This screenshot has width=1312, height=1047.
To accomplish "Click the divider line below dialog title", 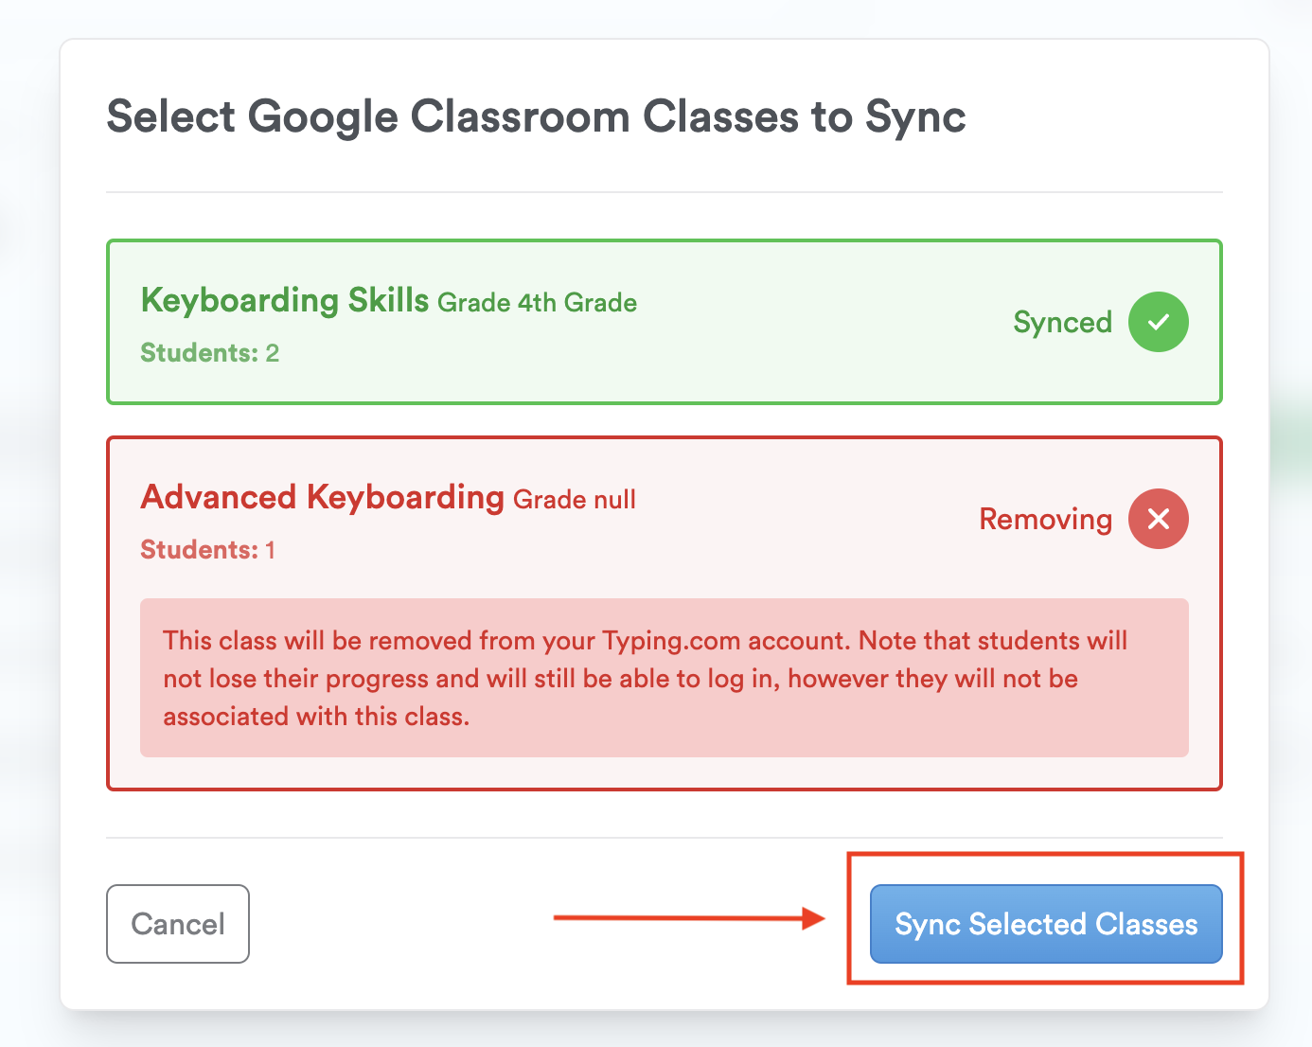I will point(663,192).
